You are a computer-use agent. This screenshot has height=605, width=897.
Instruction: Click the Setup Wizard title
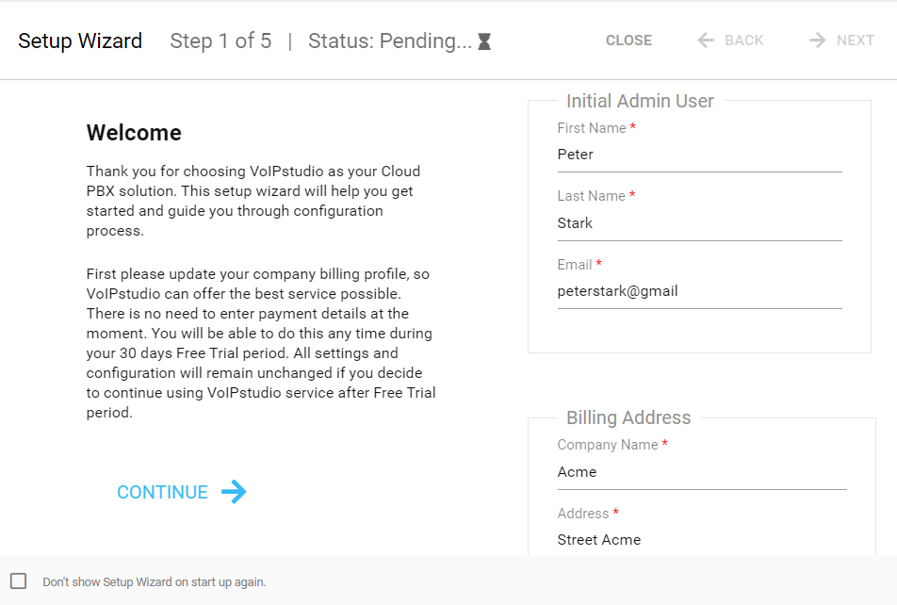[79, 41]
